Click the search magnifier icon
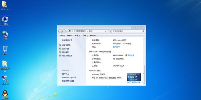Image resolution: width=201 pixels, height=100 pixels. [x=143, y=31]
